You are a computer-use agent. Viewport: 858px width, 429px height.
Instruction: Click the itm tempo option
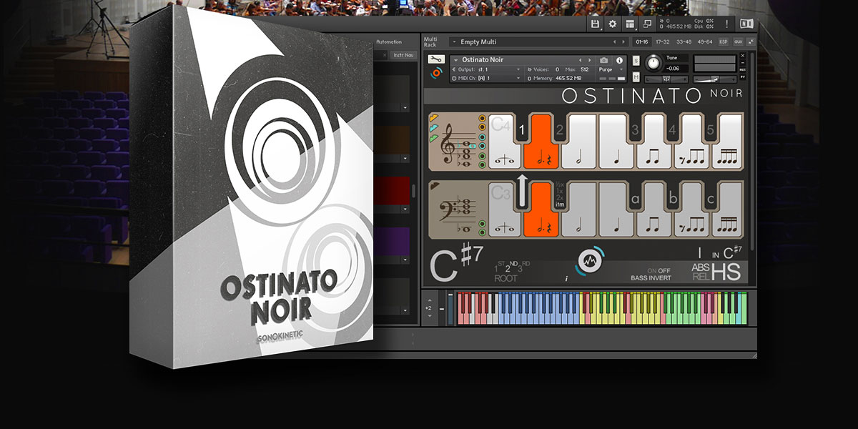click(x=559, y=205)
